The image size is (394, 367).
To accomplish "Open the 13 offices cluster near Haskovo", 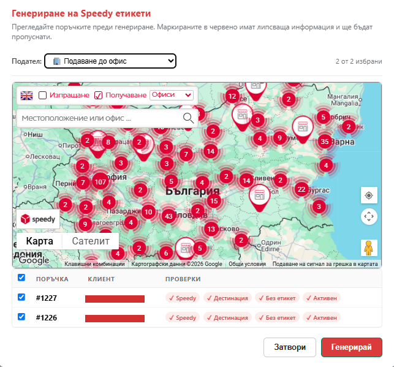I will 211,229.
